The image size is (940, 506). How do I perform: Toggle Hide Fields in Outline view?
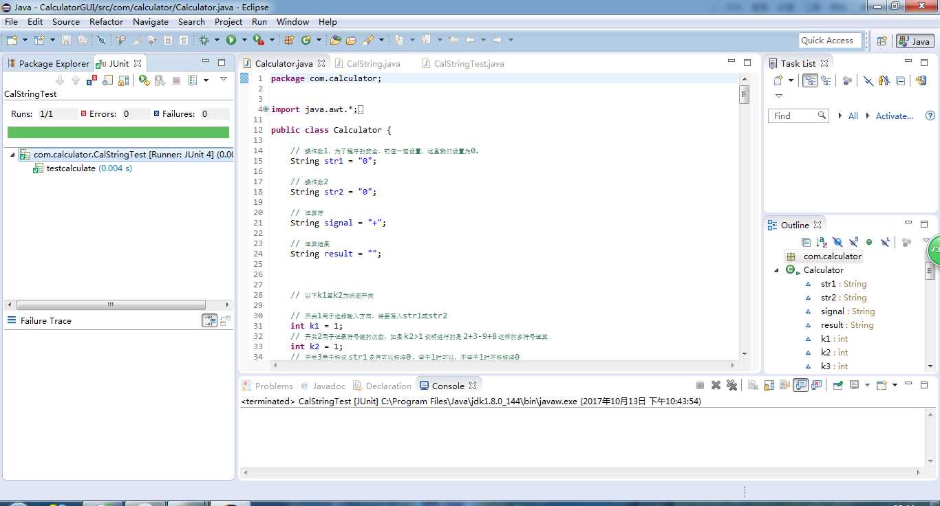coord(838,242)
